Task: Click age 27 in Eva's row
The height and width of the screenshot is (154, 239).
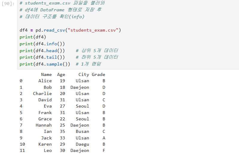Action: point(62,106)
